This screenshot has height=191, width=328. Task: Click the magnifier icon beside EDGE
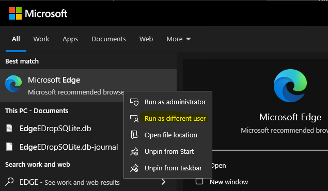[9, 182]
